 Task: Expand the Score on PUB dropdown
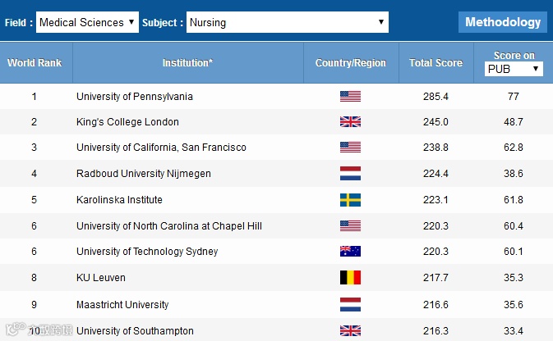click(514, 69)
